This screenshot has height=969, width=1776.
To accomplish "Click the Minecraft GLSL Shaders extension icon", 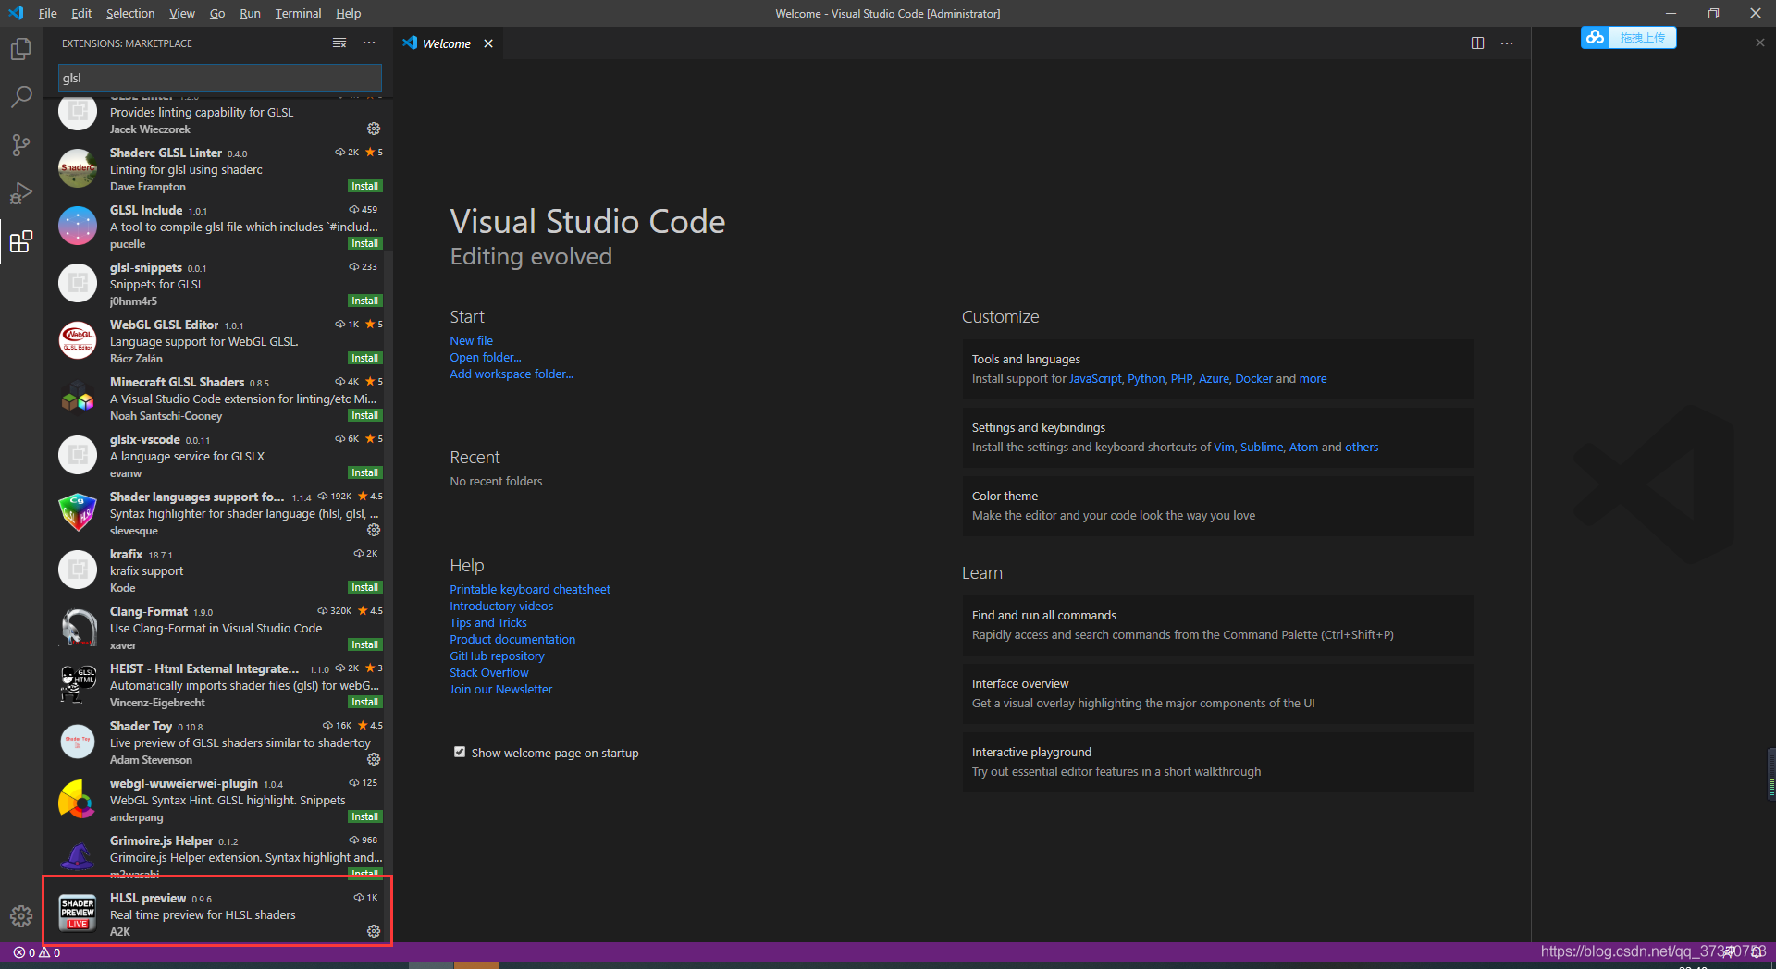I will pyautogui.click(x=78, y=399).
